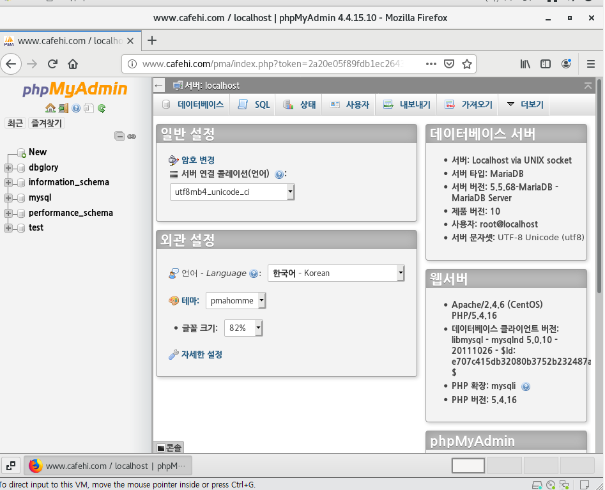Open the 내보내기 export tab
Viewport: 605px width, 490px height.
click(x=407, y=105)
